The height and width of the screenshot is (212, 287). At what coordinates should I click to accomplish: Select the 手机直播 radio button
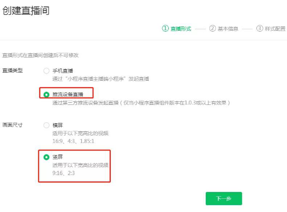pos(46,71)
